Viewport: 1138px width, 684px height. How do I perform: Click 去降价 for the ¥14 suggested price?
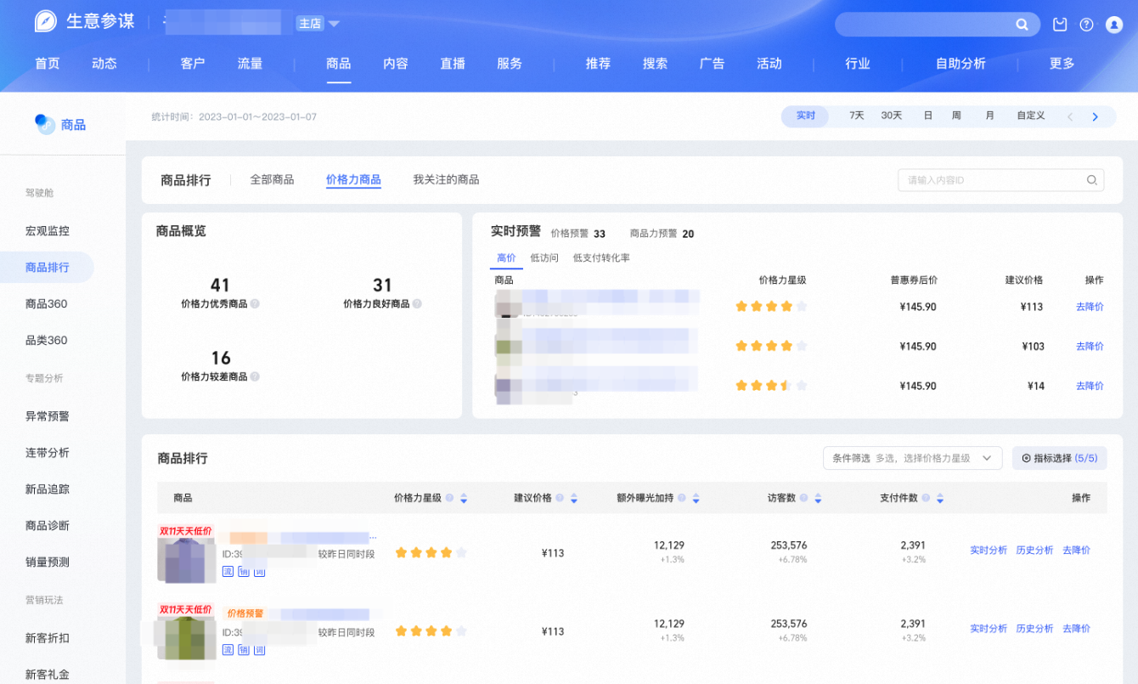(x=1090, y=386)
